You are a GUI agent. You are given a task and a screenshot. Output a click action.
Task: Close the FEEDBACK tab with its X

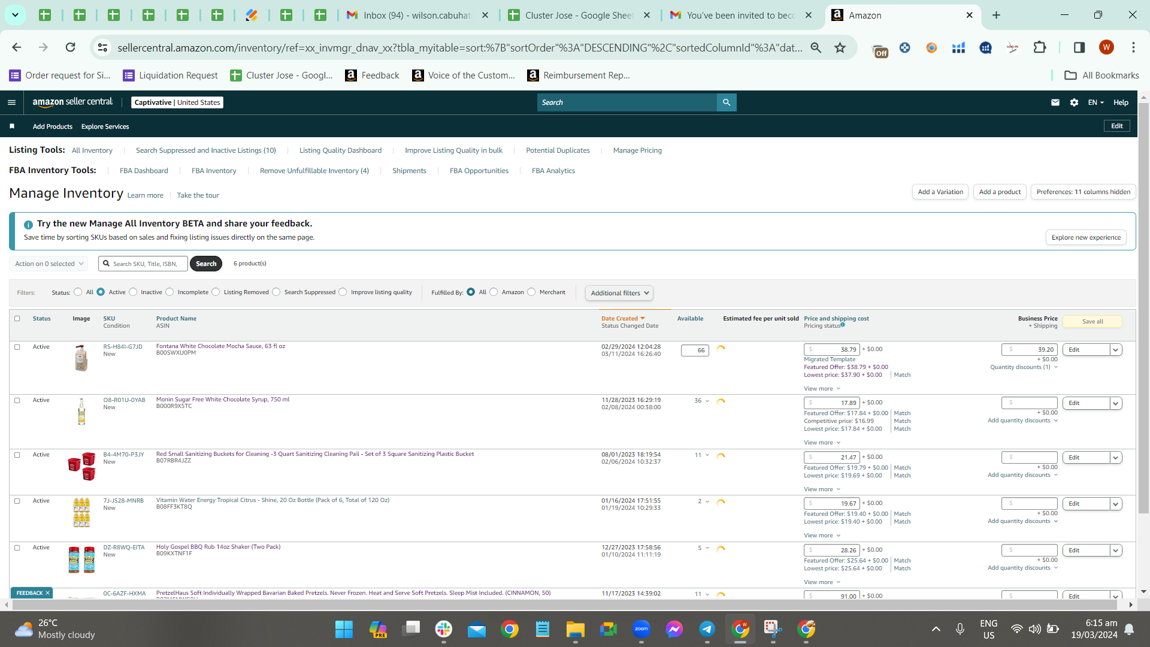pos(48,593)
